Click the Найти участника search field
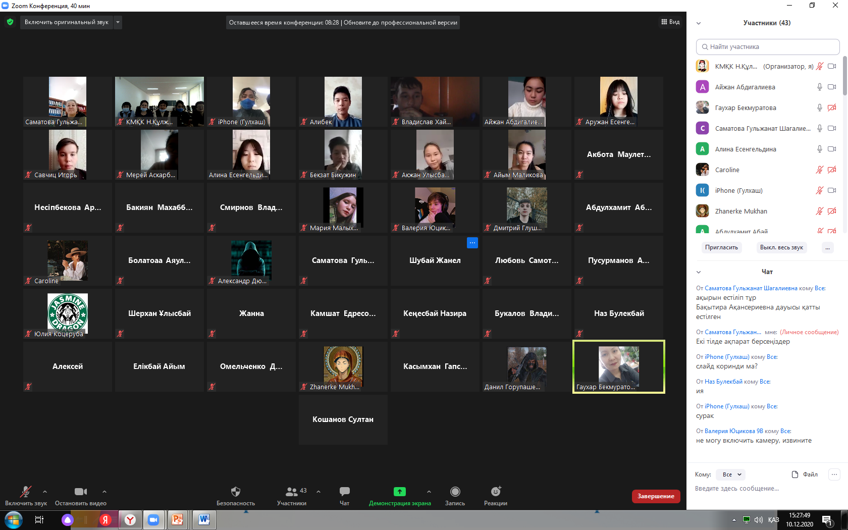The width and height of the screenshot is (848, 530). click(x=767, y=47)
